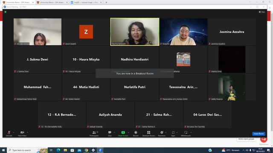The height and width of the screenshot is (153, 273).
Task: Open Zoom app from taskbar
Action: [x=100, y=150]
